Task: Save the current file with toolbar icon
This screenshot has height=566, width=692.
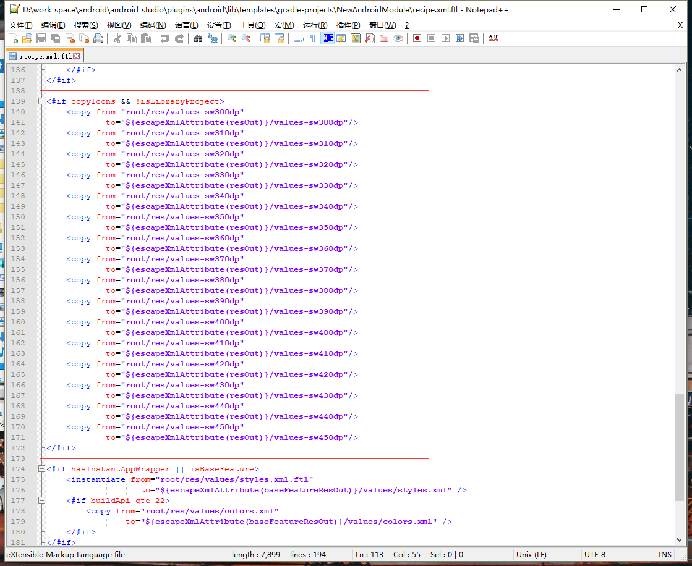Action: coord(41,39)
